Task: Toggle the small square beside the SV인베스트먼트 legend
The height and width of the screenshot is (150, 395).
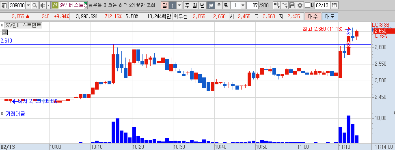Action: pyautogui.click(x=2, y=25)
